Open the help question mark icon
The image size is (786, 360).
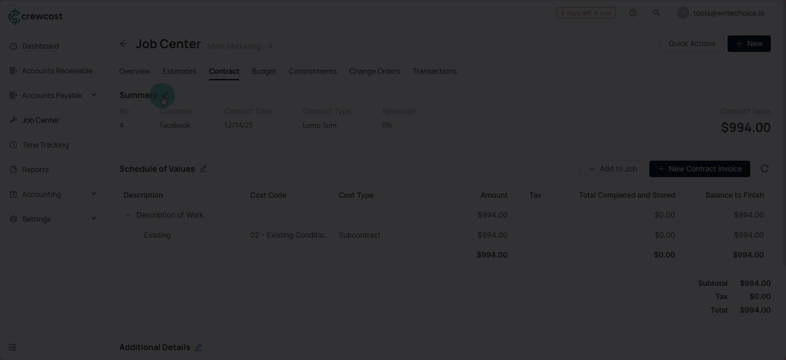[633, 13]
